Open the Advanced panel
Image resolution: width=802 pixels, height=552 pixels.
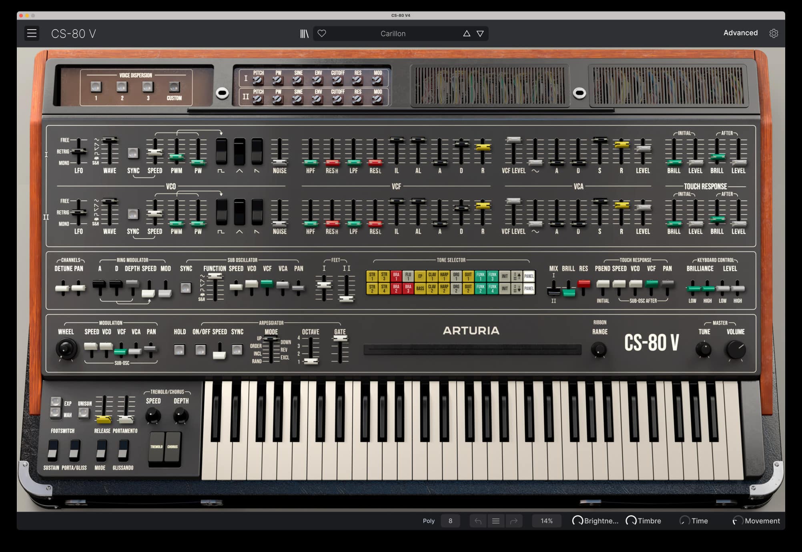click(x=740, y=33)
